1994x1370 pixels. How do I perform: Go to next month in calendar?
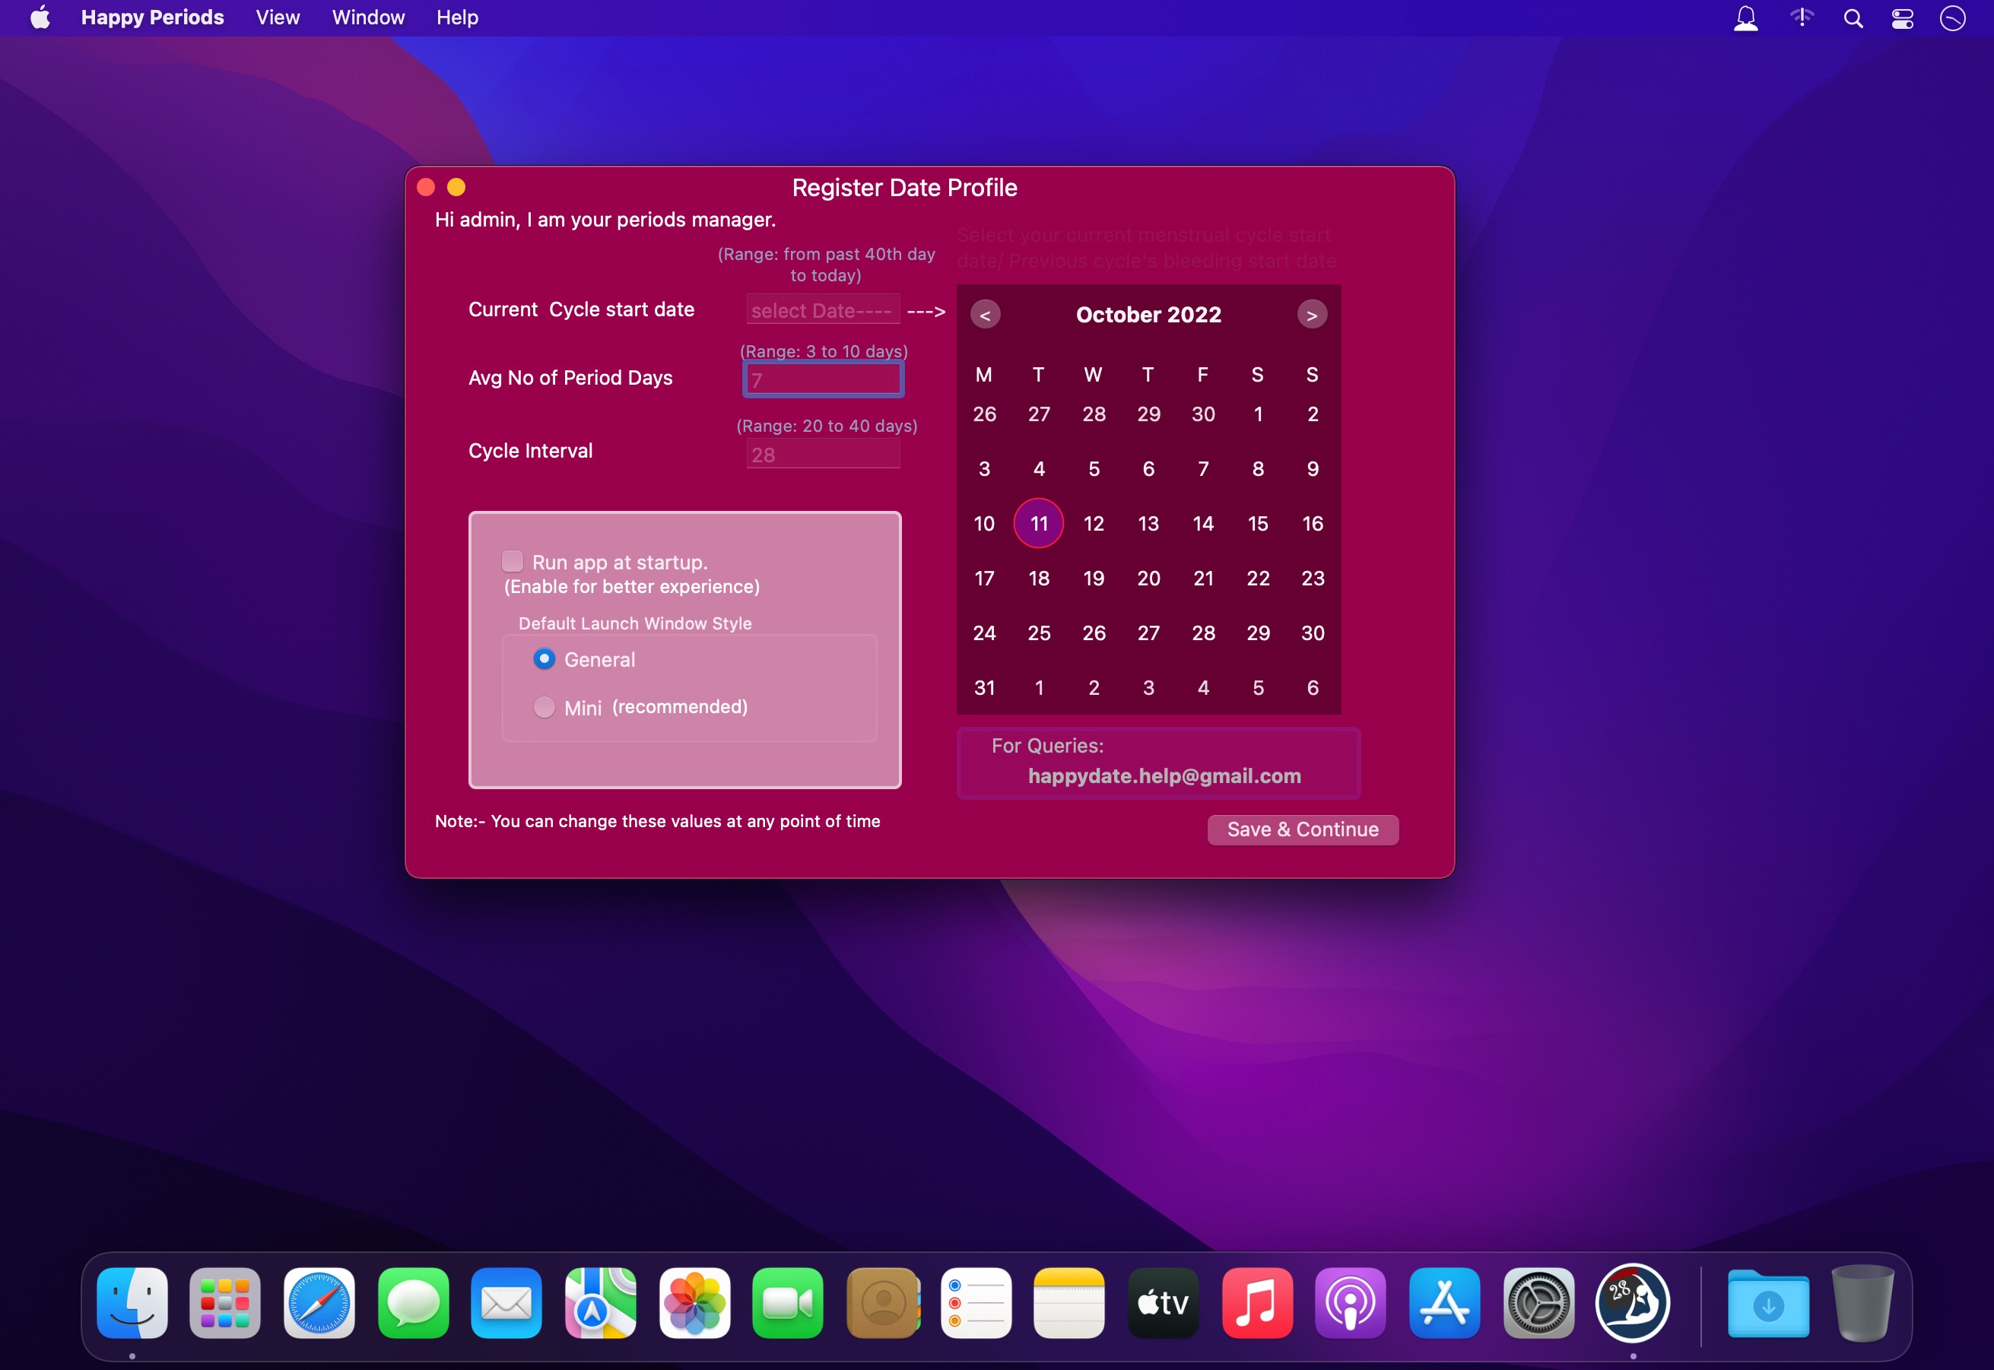click(x=1311, y=315)
